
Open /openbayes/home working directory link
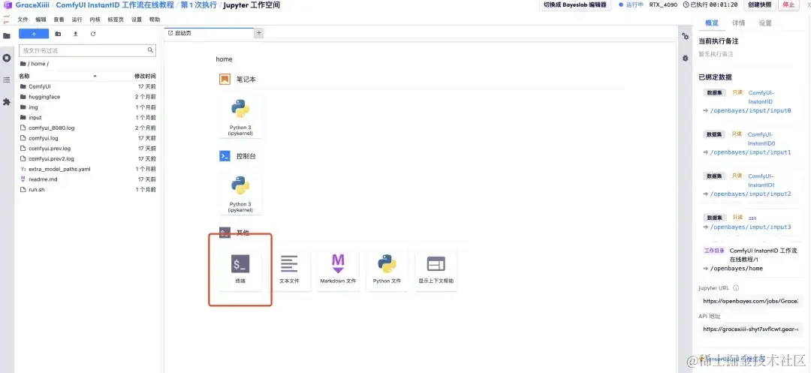pyautogui.click(x=736, y=268)
